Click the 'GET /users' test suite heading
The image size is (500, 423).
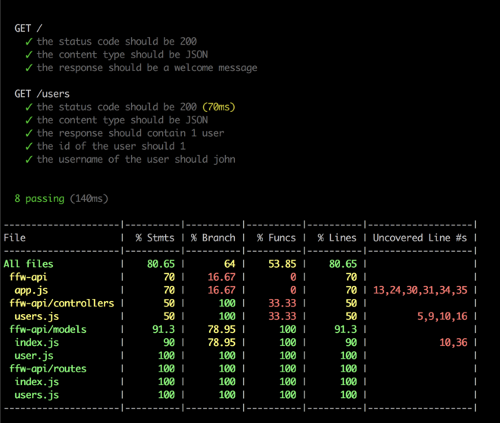coord(42,94)
